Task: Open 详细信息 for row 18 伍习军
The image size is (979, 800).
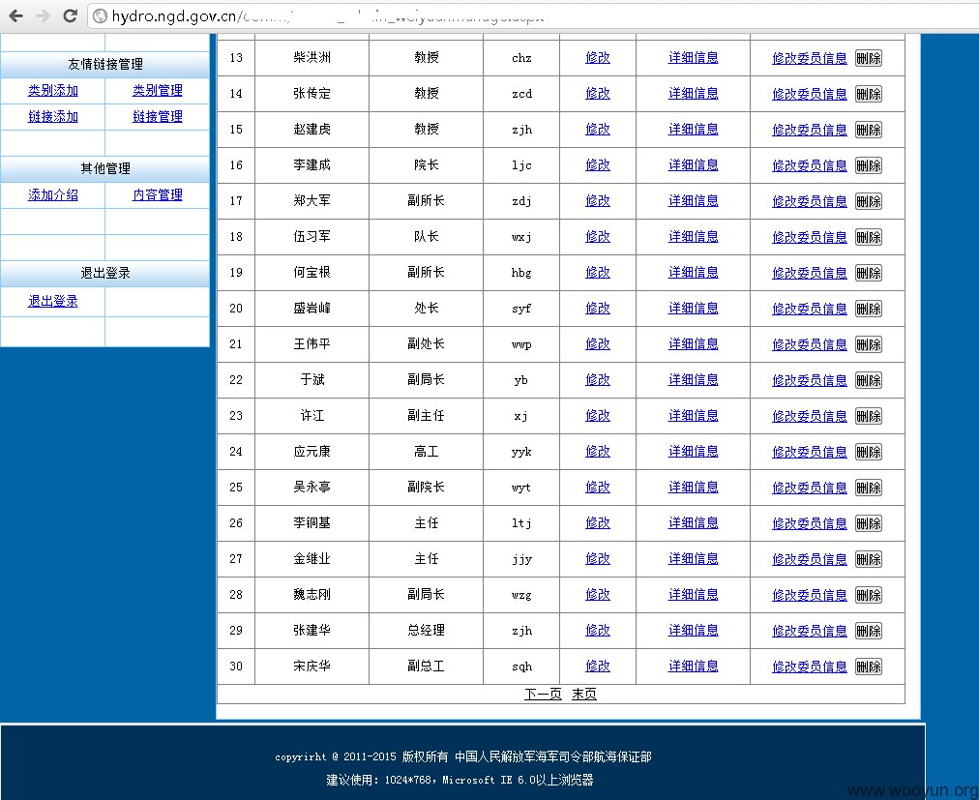Action: (x=693, y=236)
